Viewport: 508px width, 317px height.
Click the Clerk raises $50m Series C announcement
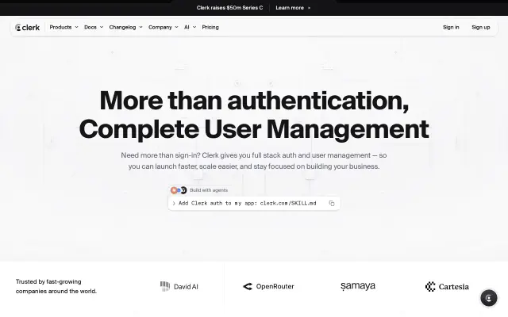pyautogui.click(x=229, y=8)
